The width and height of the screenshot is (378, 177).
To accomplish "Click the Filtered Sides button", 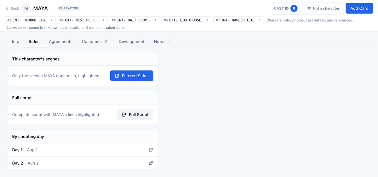I will 132,76.
